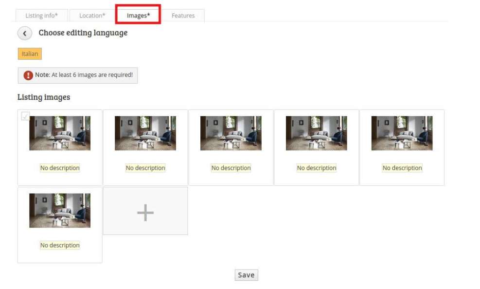The image size is (480, 289).
Task: Add a new listing image via plus tile
Action: point(145,211)
